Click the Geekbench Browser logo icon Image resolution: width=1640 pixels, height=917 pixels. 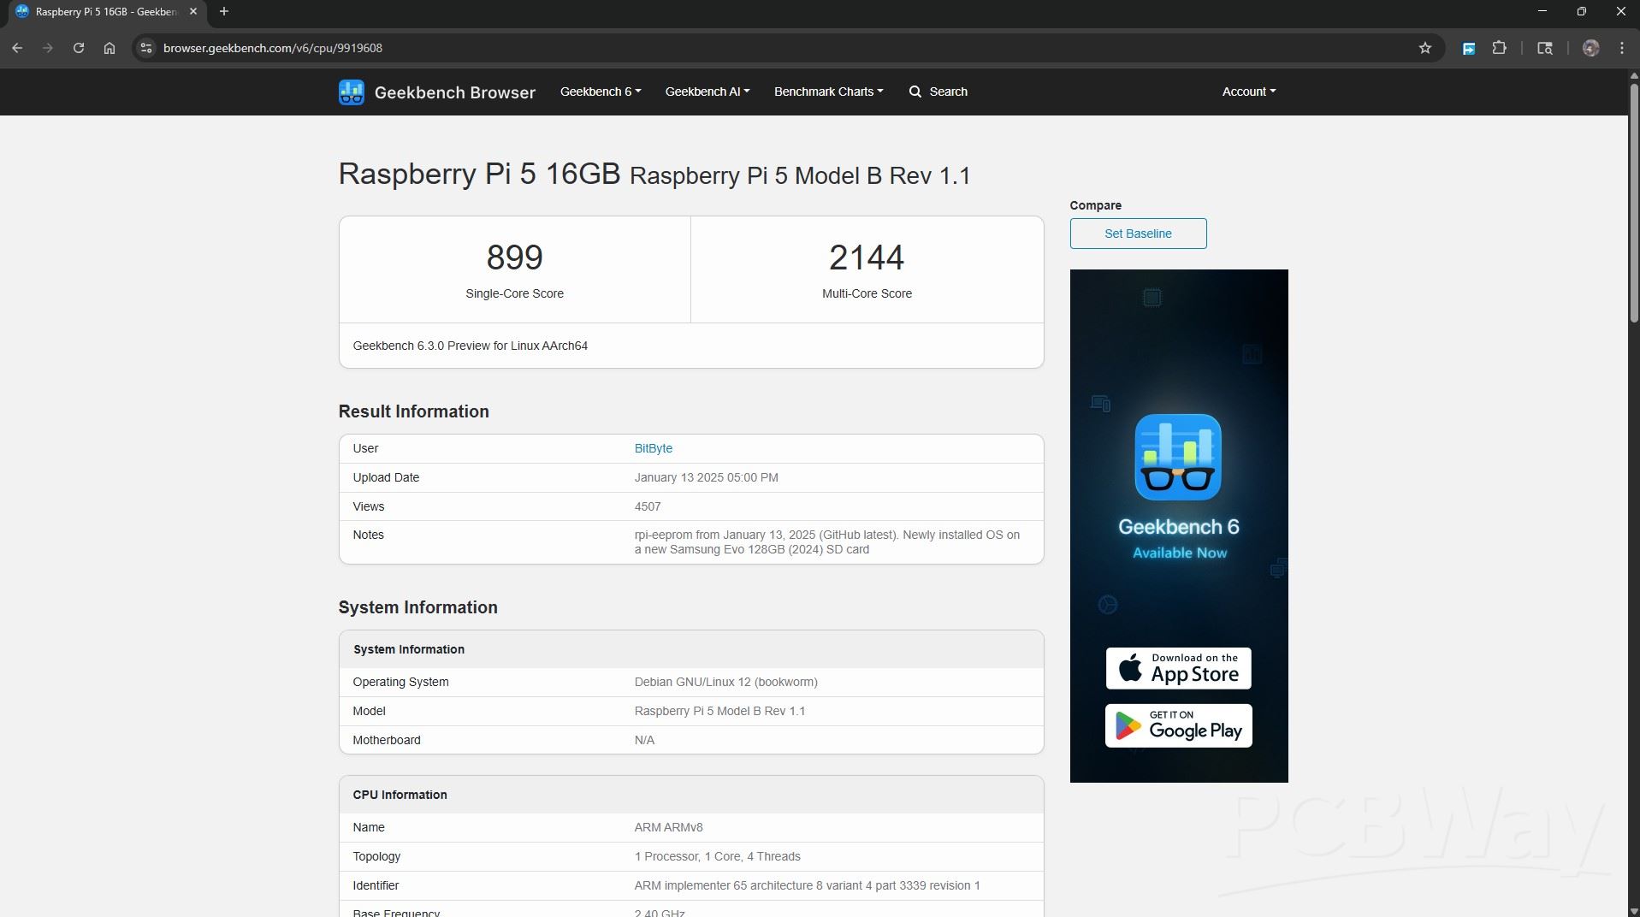coord(351,92)
